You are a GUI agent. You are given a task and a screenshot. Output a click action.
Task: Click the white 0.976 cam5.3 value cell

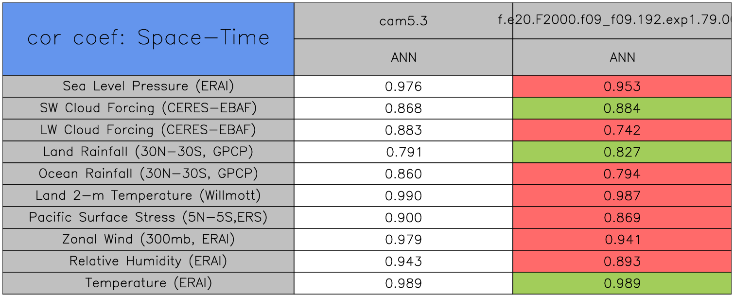tap(403, 87)
